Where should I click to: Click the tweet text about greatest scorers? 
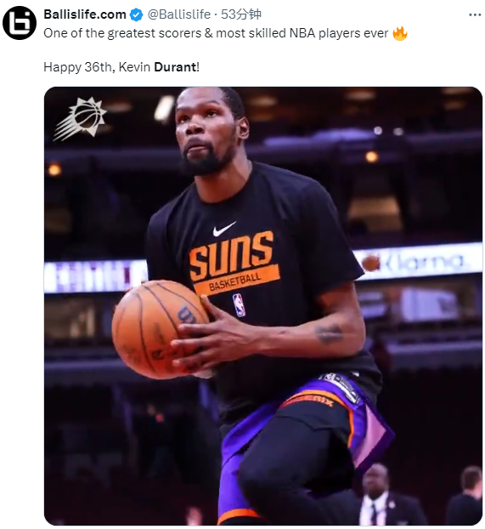(216, 33)
